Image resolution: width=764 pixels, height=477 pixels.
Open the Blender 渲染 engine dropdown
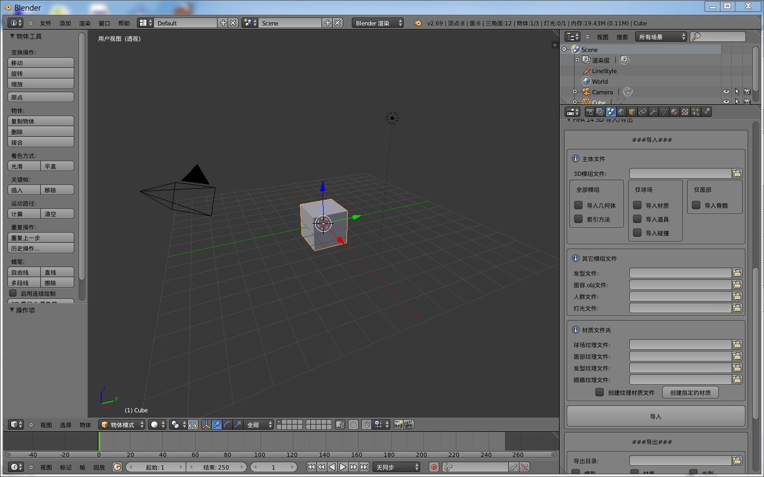378,23
